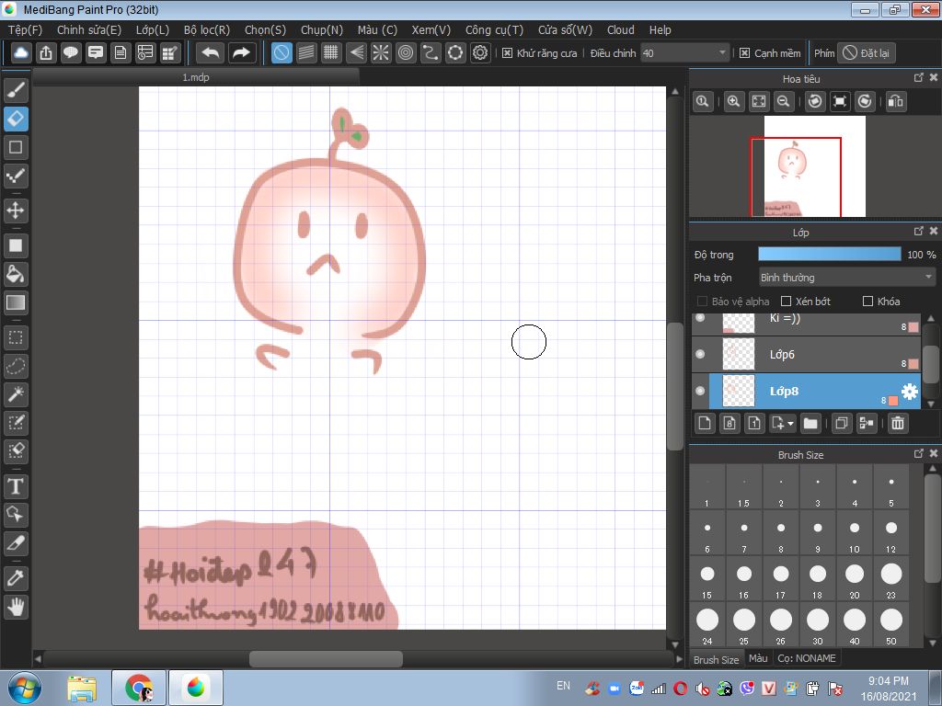This screenshot has width=942, height=706.
Task: Select the Eyedropper tool
Action: [x=16, y=578]
